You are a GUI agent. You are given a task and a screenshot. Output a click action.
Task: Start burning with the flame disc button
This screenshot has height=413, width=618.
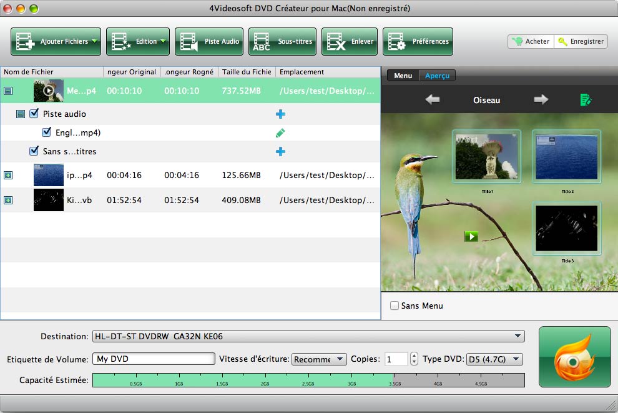pos(574,356)
